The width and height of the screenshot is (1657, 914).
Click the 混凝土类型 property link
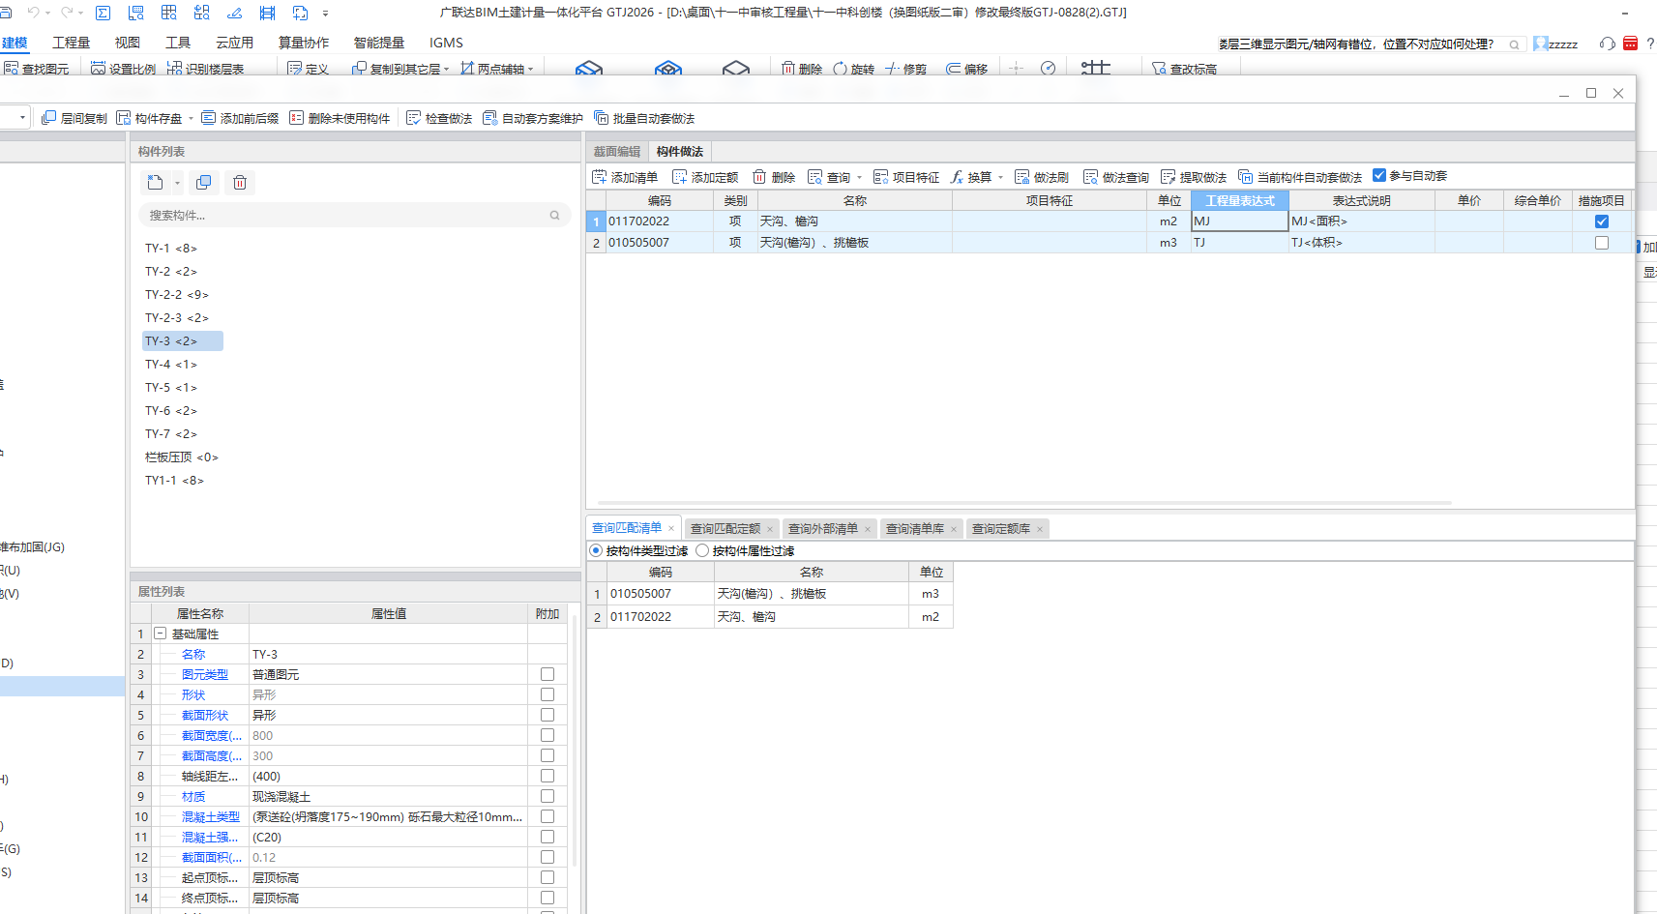click(211, 817)
